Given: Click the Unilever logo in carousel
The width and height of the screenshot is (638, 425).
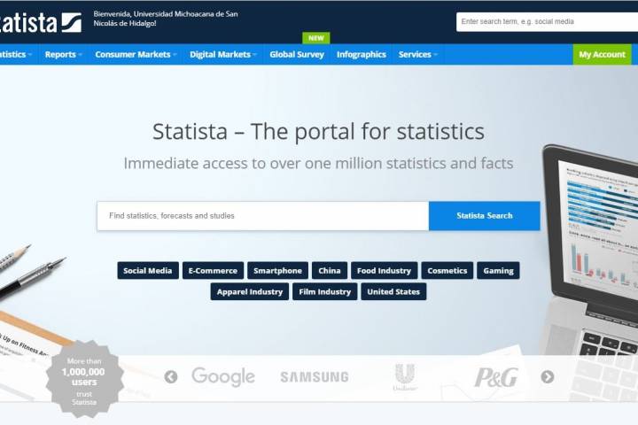Looking at the screenshot, I should (405, 377).
